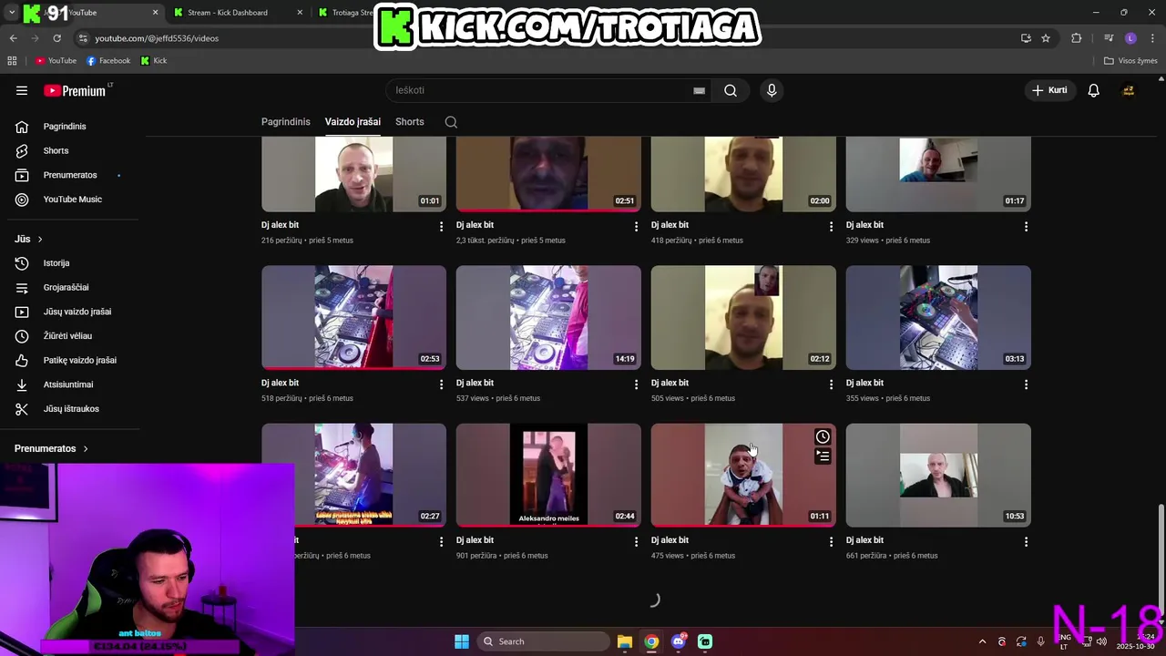Start voice search with microphone icon
This screenshot has height=656, width=1166.
click(x=772, y=90)
